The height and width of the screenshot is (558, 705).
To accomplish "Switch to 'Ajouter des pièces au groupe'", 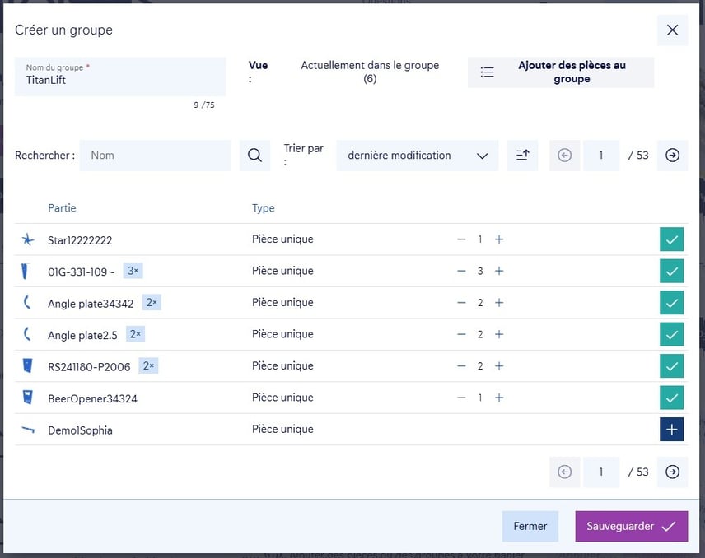I will (561, 72).
